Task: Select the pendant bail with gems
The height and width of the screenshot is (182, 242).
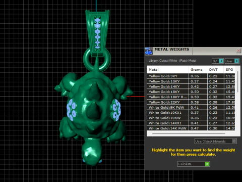Action: [x=97, y=33]
